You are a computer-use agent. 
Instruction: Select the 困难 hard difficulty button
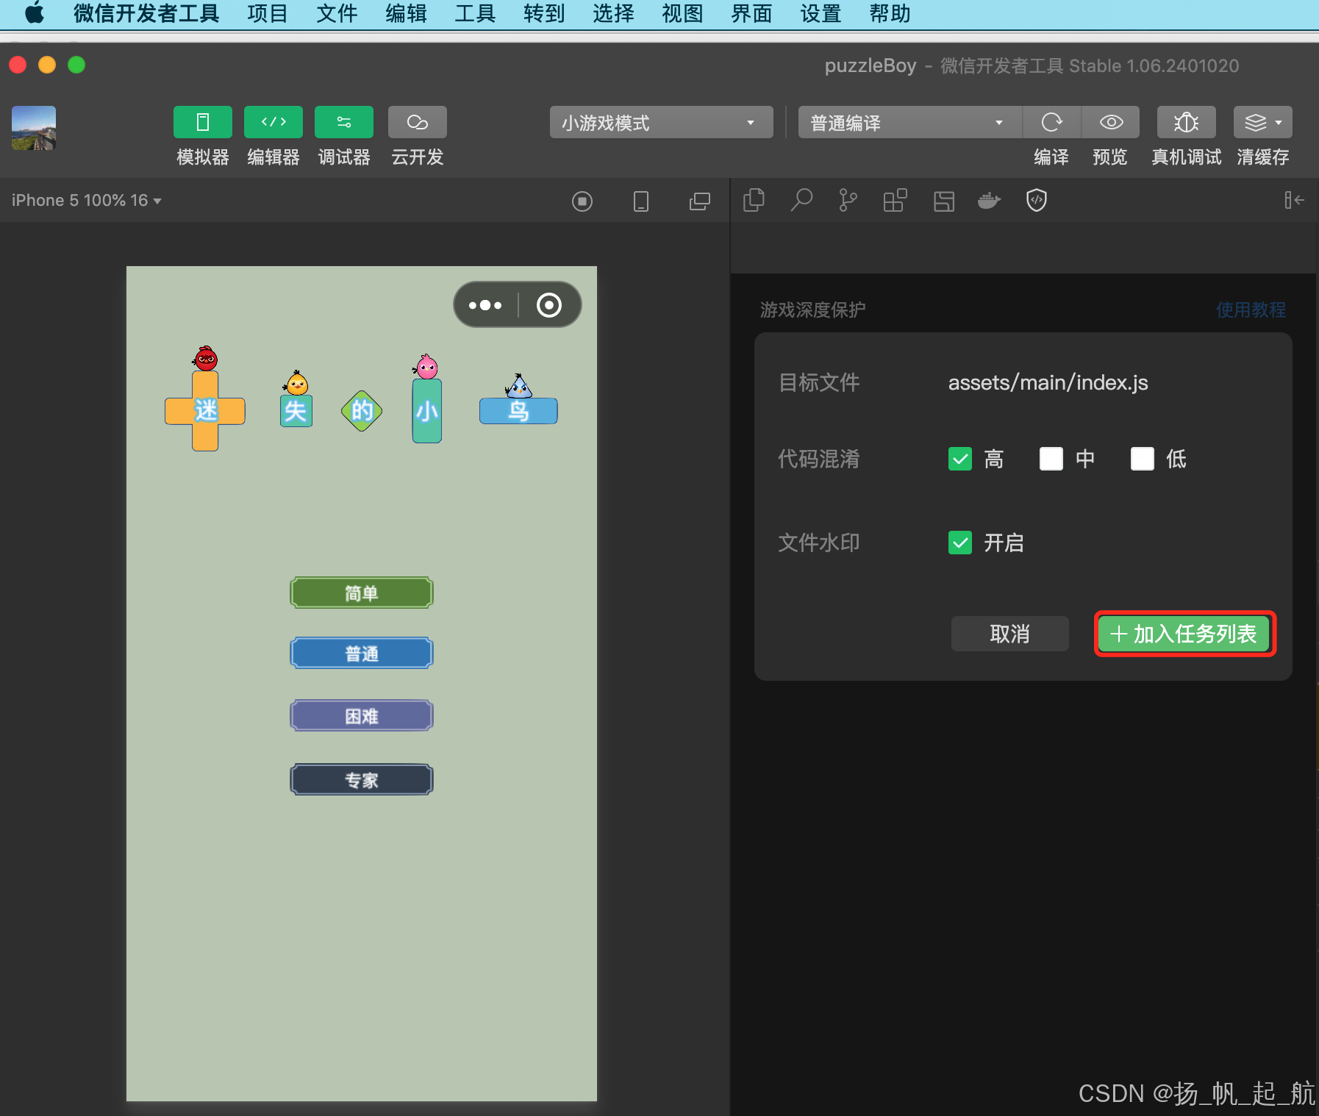point(361,715)
